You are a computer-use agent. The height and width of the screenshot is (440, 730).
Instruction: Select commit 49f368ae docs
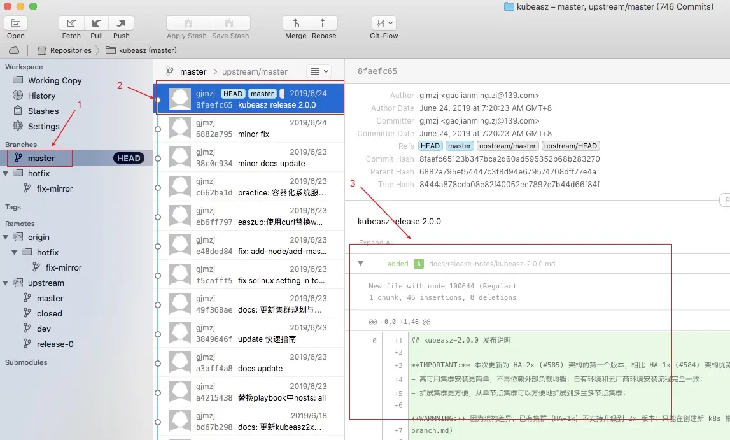point(249,304)
